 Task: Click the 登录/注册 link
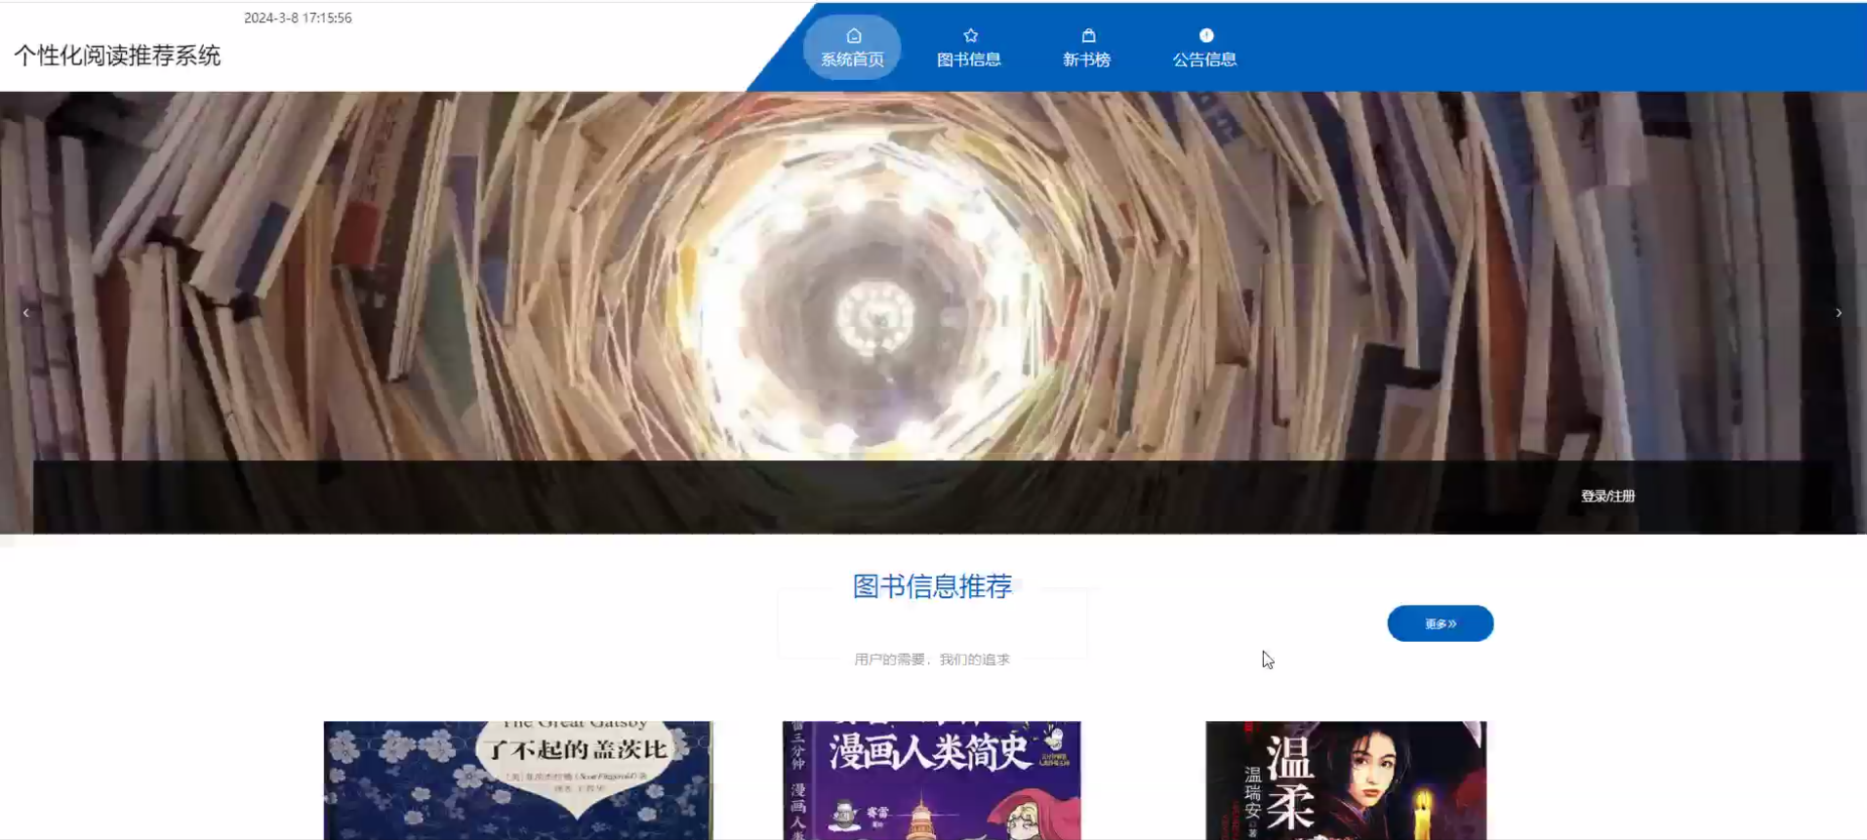(x=1607, y=497)
